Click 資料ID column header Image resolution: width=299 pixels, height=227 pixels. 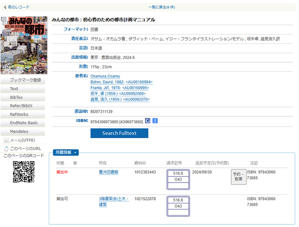pyautogui.click(x=140, y=163)
